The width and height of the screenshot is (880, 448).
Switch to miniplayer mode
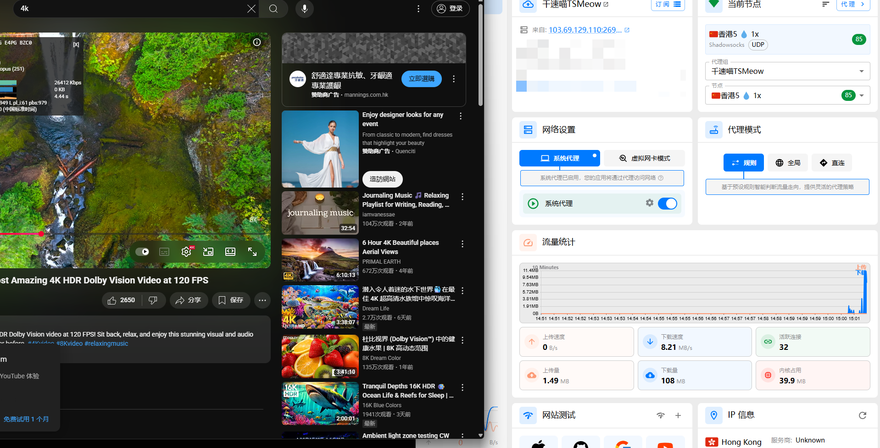(x=208, y=252)
